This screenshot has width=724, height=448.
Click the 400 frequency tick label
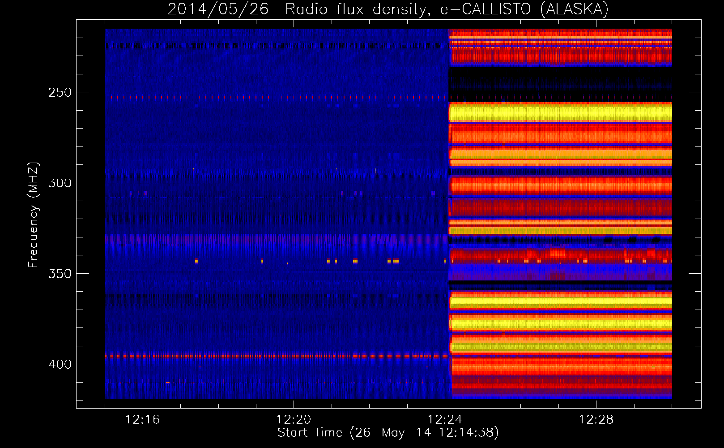pyautogui.click(x=60, y=364)
